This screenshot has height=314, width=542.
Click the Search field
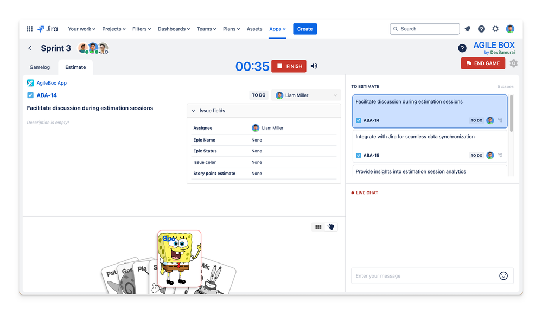point(424,29)
